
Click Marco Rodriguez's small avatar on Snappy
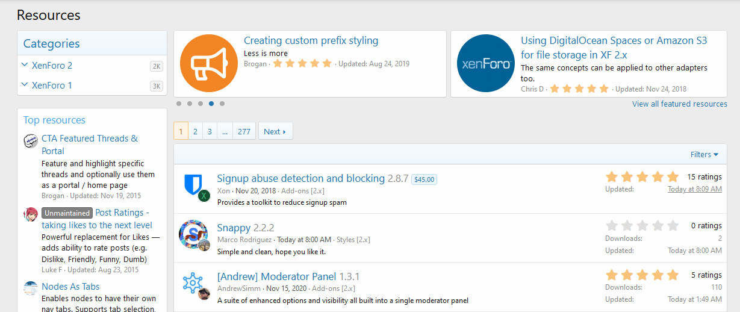tap(204, 245)
